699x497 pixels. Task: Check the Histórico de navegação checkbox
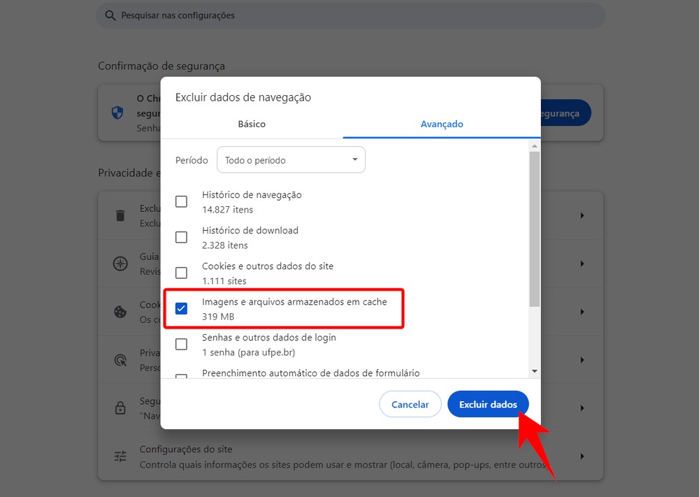181,201
